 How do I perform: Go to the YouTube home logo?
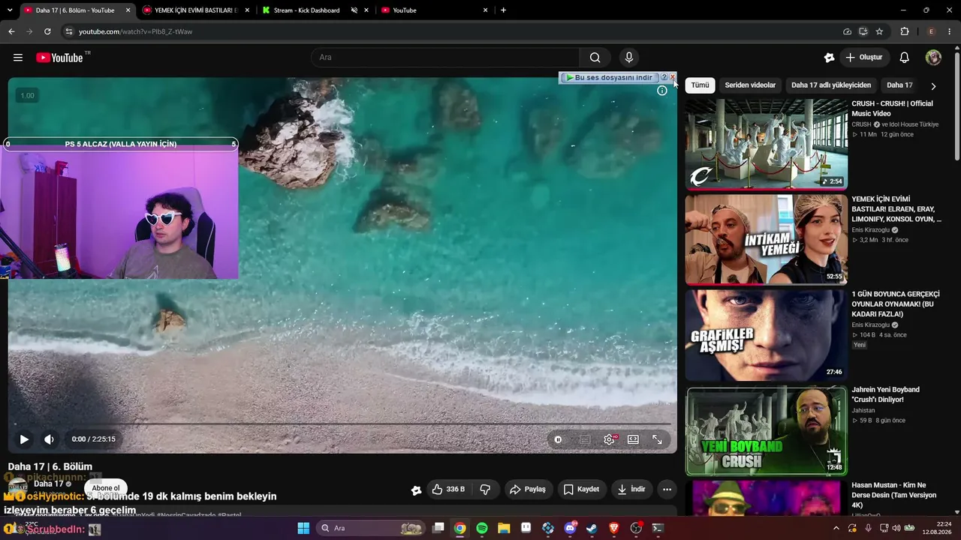pyautogui.click(x=60, y=58)
